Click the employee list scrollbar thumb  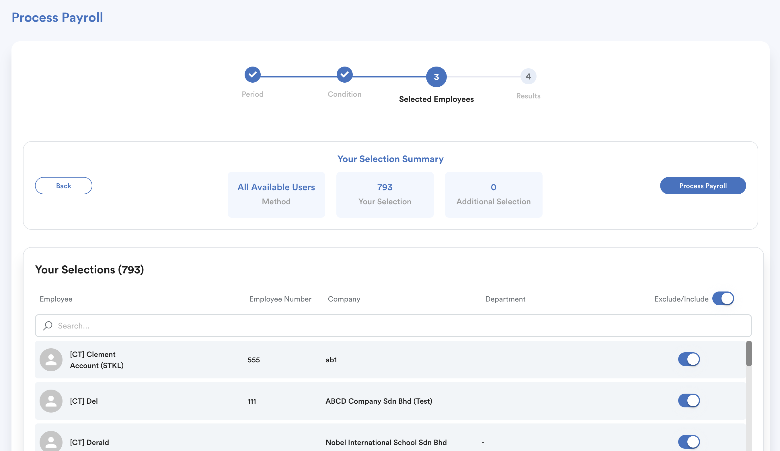(748, 354)
